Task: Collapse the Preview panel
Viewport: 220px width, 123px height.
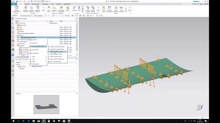Action: [77, 93]
